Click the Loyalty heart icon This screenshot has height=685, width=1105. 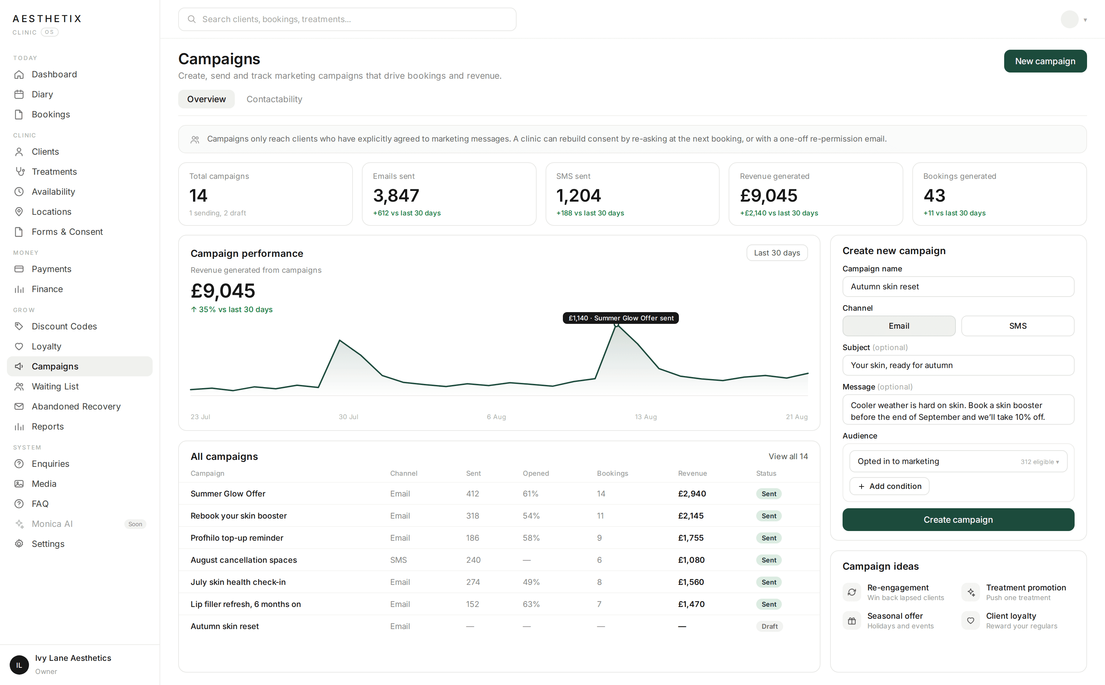point(19,347)
